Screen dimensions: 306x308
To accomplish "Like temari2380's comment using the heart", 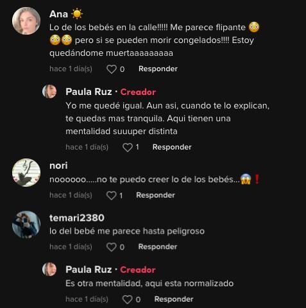I will pos(112,247).
